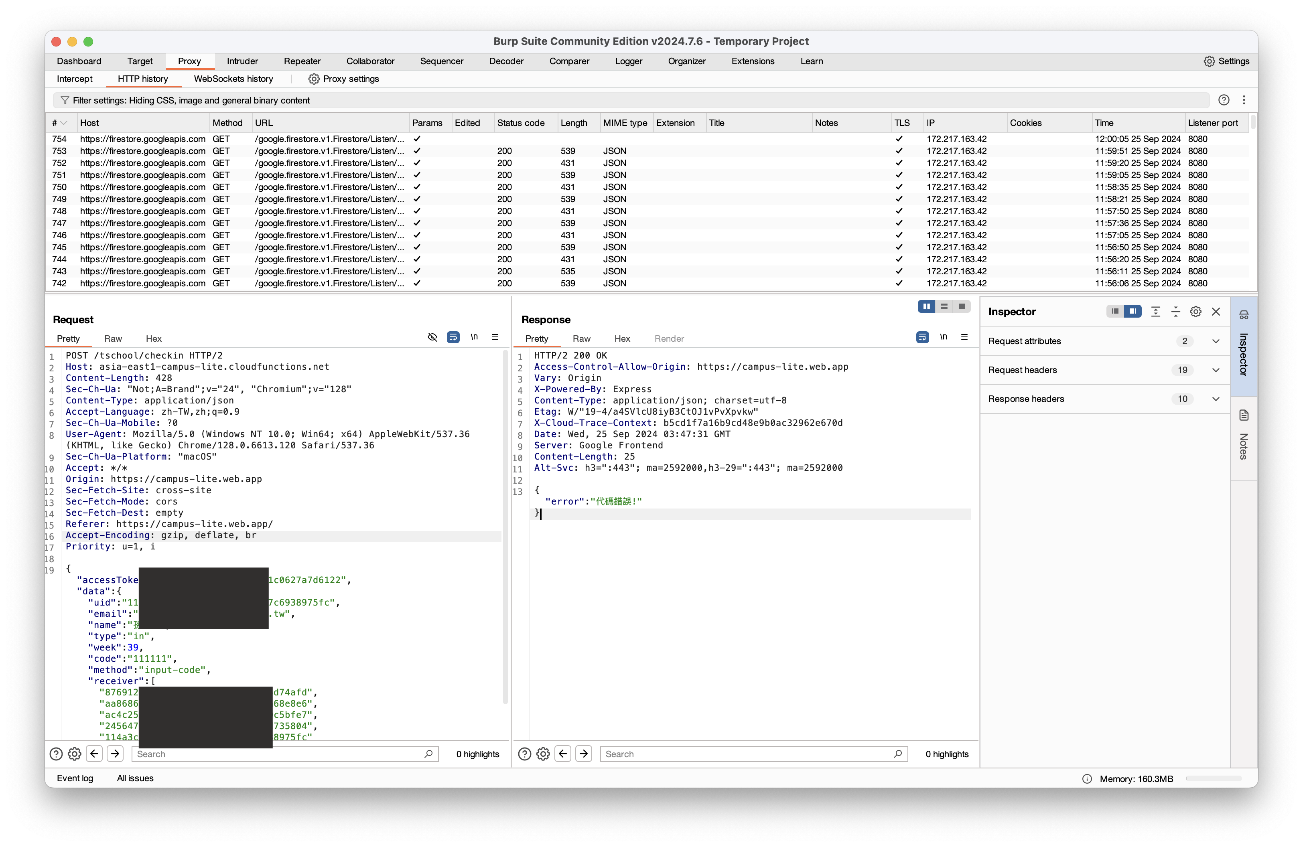Click the Status code column header
Screen dimensions: 1303x847
point(526,123)
